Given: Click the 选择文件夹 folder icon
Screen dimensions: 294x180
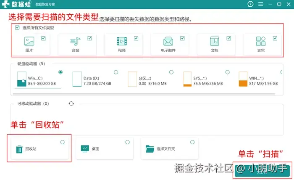Looking at the screenshot, I should 150,149.
